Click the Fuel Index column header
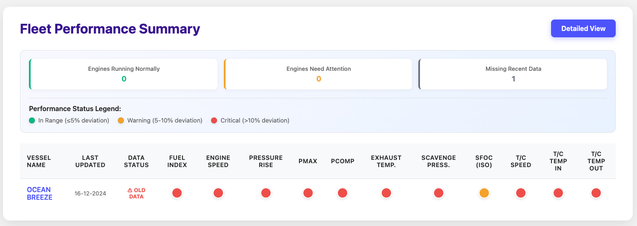This screenshot has width=637, height=226. click(177, 161)
